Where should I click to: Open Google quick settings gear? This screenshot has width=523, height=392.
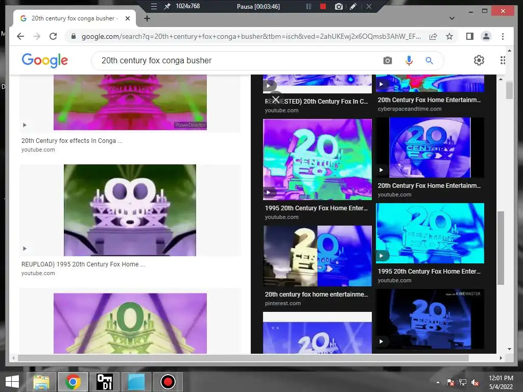[479, 60]
